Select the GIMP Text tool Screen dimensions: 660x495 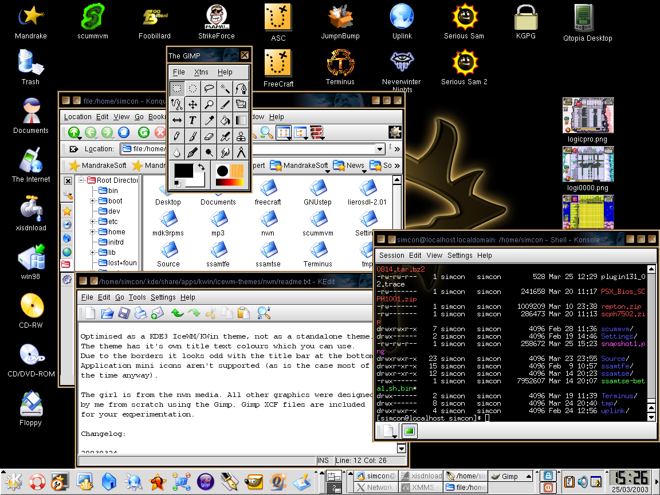click(192, 120)
